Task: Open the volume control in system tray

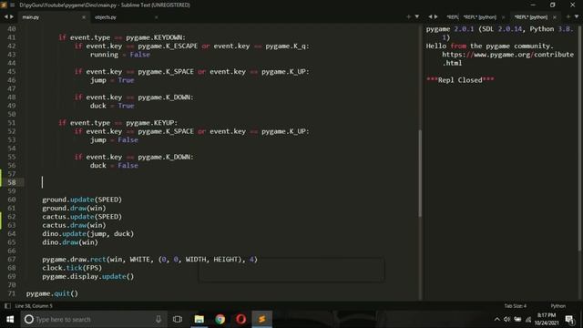Action: coord(507,319)
